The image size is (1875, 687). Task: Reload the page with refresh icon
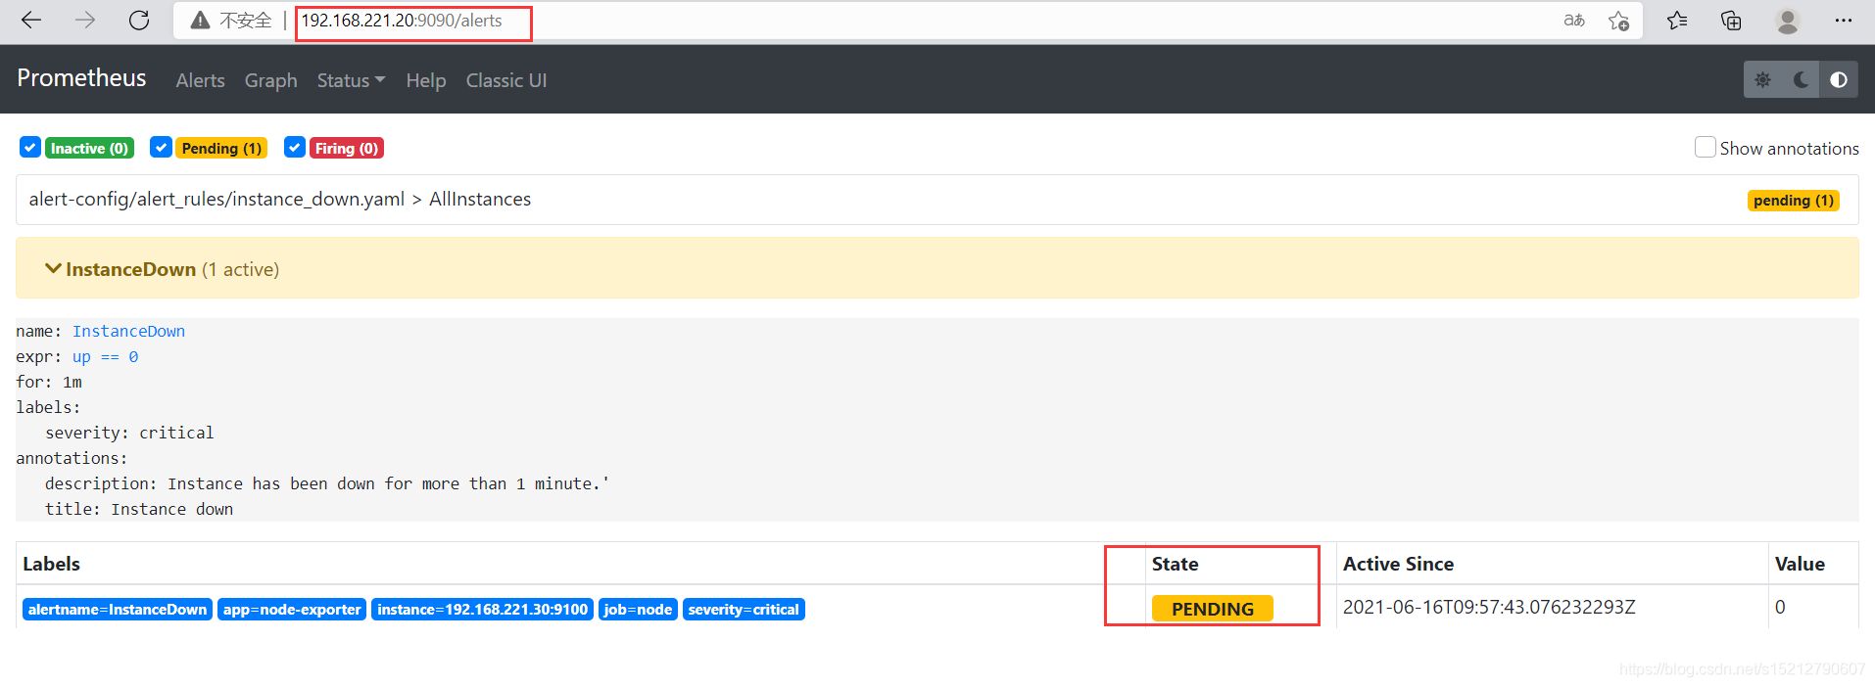tap(139, 20)
